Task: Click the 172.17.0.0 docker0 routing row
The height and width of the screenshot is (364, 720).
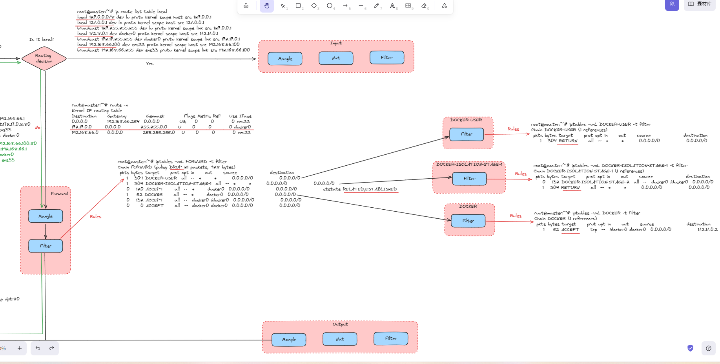Action: (x=161, y=127)
